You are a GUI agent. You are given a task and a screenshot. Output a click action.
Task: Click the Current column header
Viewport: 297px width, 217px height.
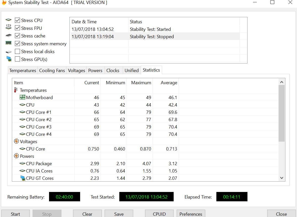point(87,83)
